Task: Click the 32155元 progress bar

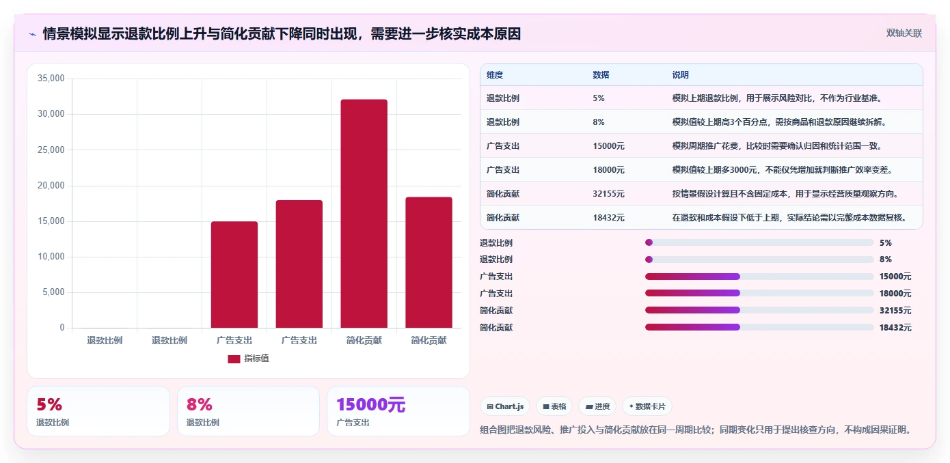Action: [x=759, y=310]
